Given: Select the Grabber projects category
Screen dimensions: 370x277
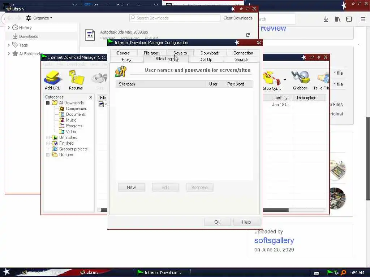Looking at the screenshot, I should (70, 149).
